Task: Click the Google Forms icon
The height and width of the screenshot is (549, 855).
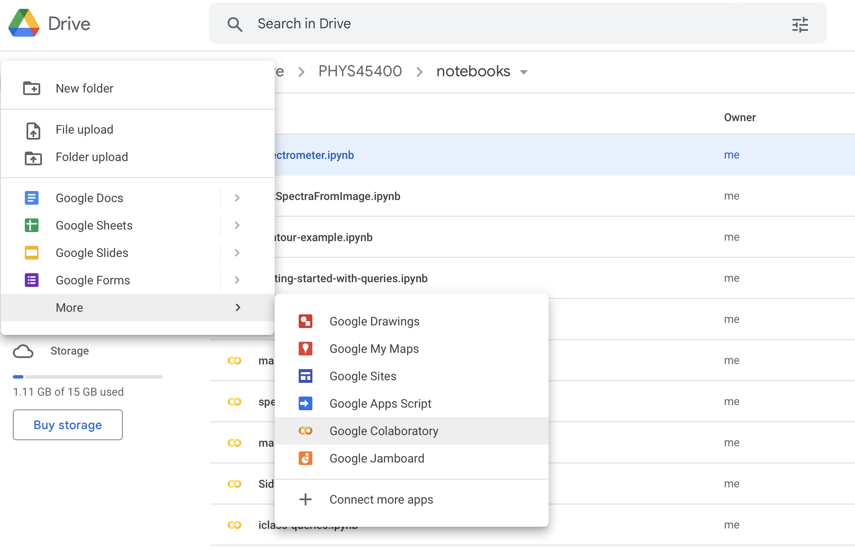Action: tap(32, 280)
